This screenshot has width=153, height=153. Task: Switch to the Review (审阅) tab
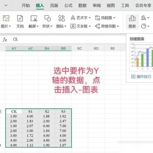click(x=96, y=5)
